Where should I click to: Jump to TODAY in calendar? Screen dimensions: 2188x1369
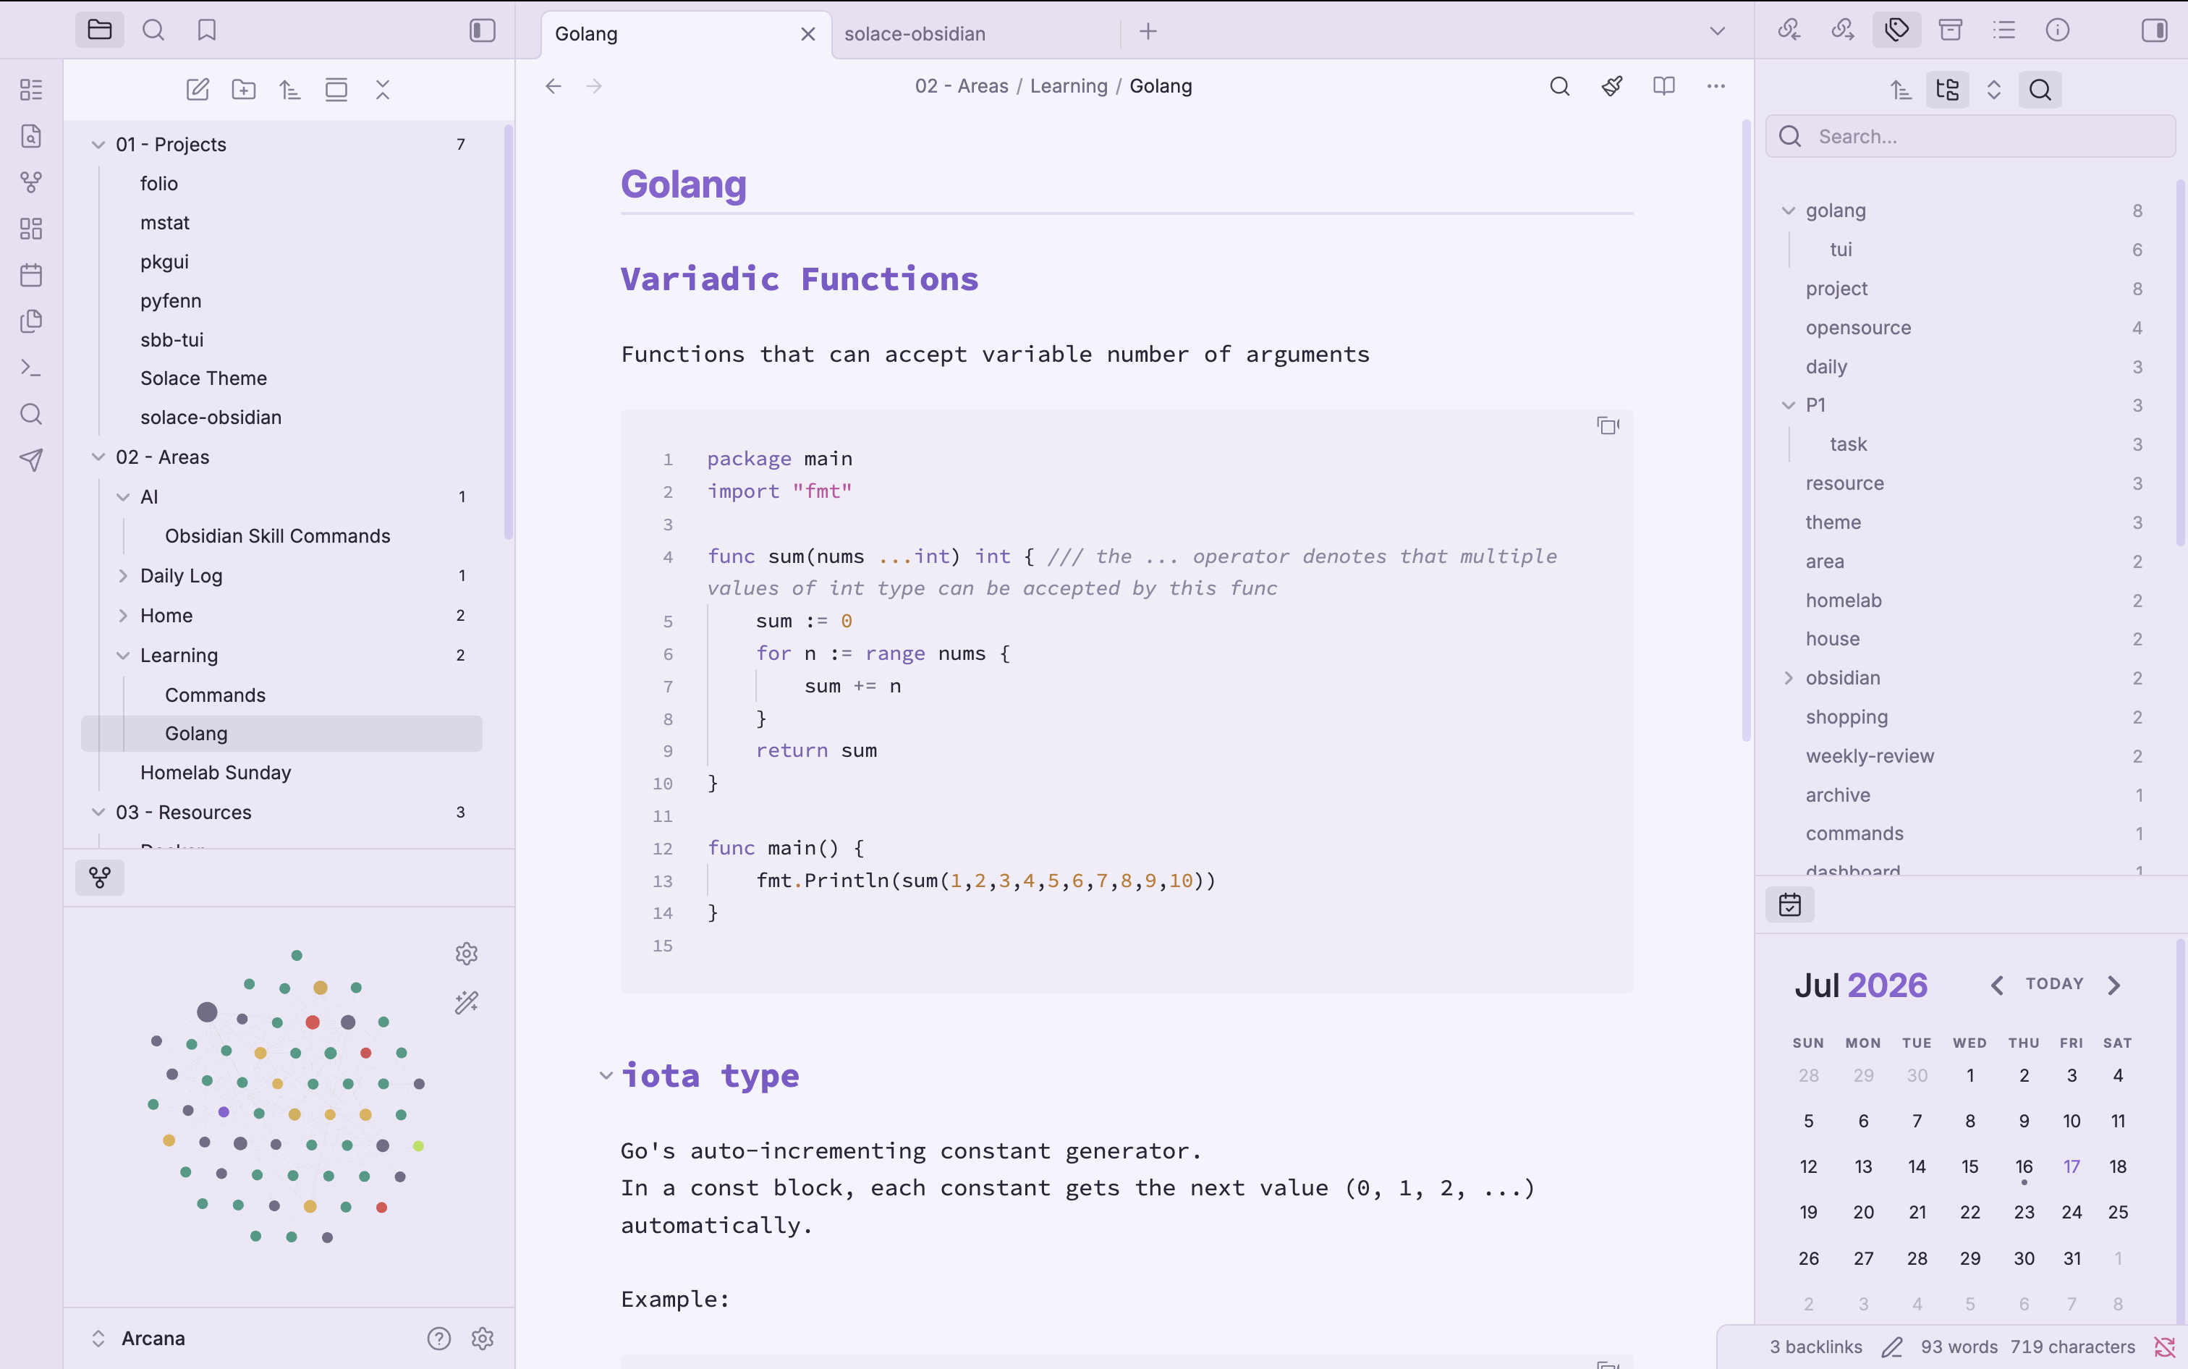[2054, 984]
